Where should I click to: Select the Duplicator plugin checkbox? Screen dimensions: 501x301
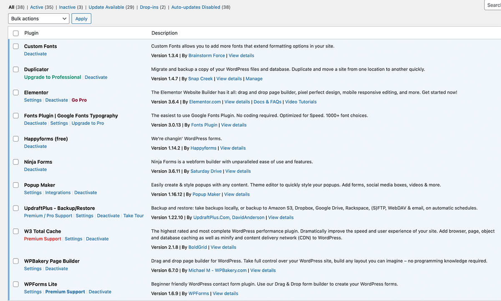16,69
